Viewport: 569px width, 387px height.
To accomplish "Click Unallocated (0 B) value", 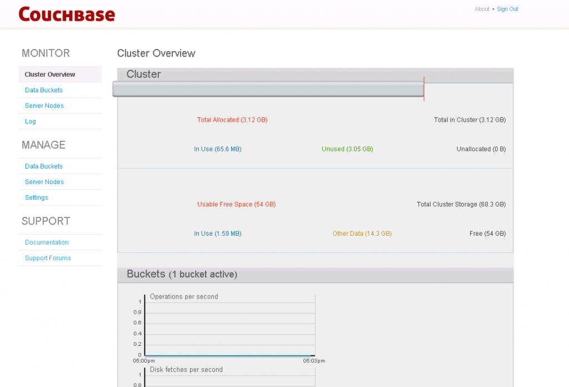I will pyautogui.click(x=481, y=149).
